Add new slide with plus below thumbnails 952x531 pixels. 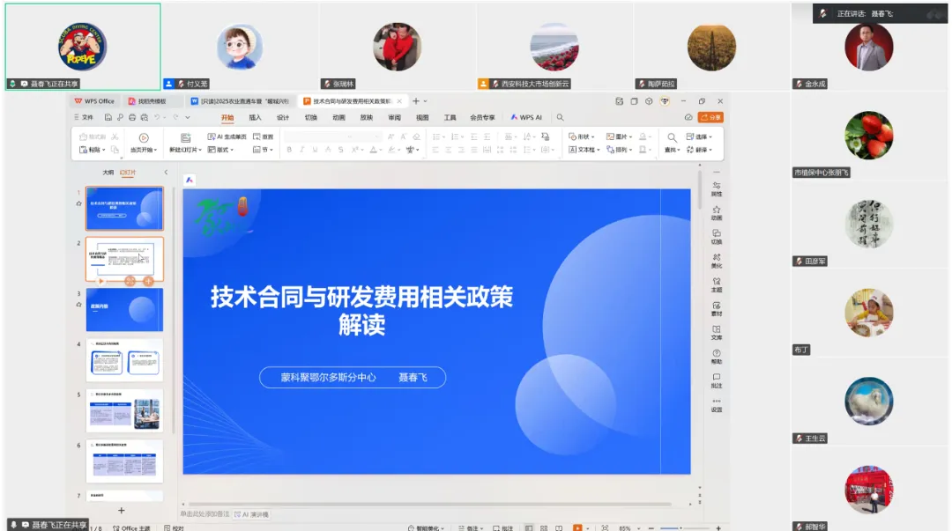coord(122,511)
